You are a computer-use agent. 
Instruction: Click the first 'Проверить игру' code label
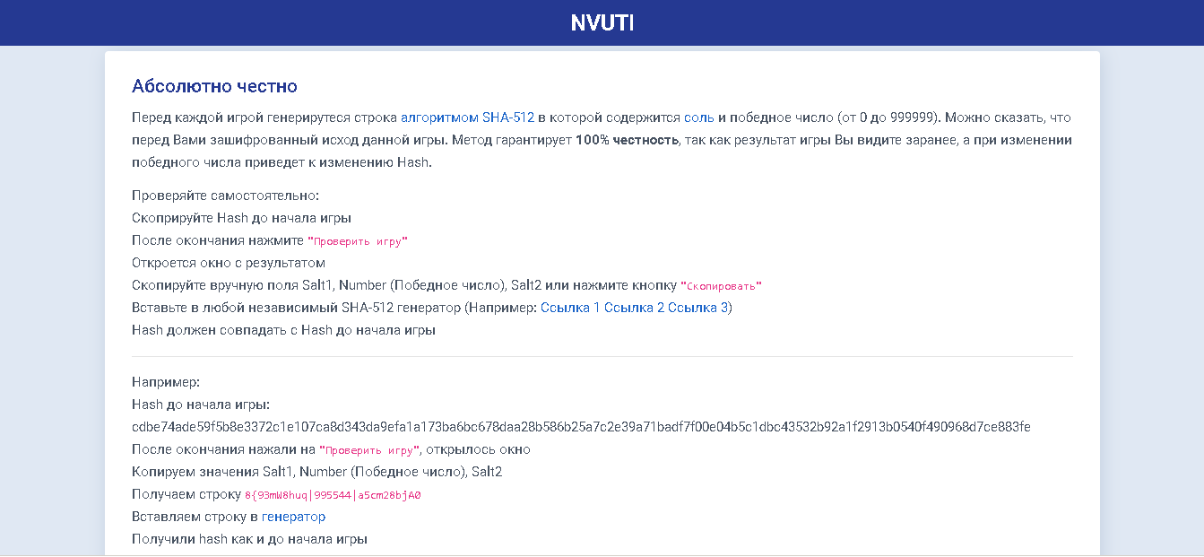(358, 241)
